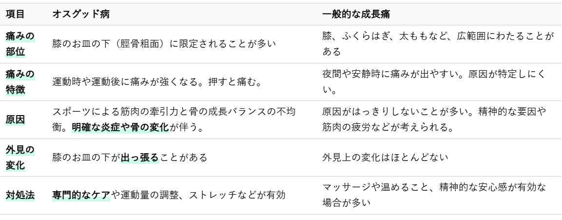Click the cell 外見上の変化はほとんどない
Image resolution: width=562 pixels, height=220 pixels.
point(385,158)
